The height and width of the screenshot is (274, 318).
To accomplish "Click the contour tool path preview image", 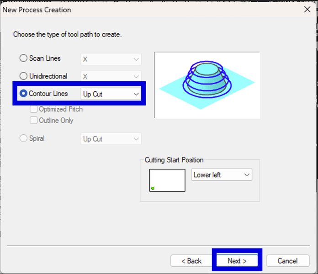I will (207, 85).
